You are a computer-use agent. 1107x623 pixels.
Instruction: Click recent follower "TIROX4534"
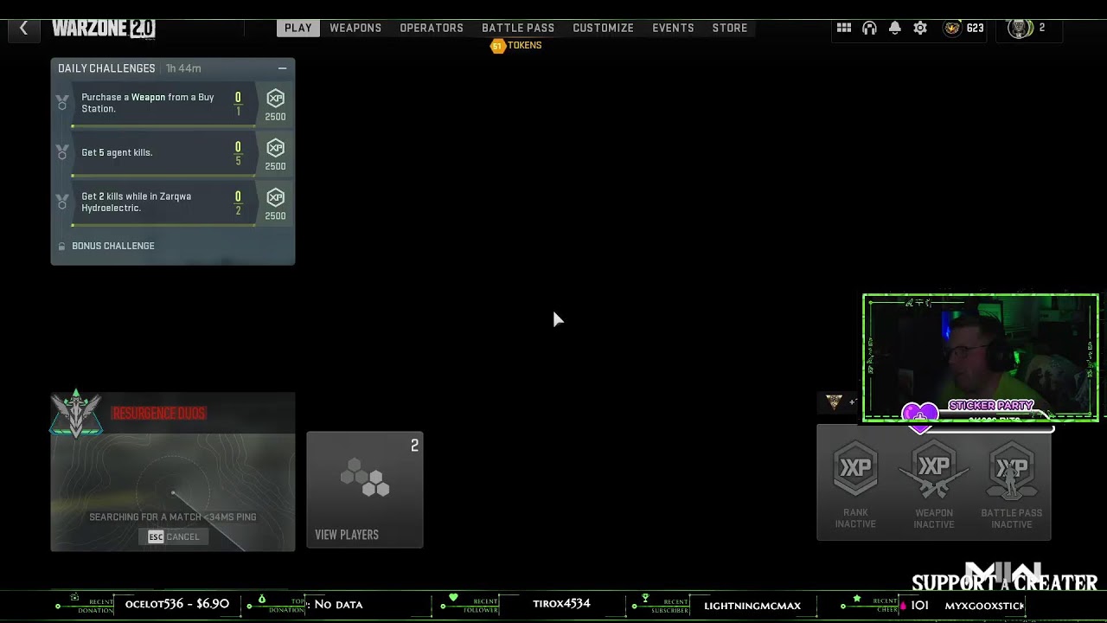coord(561,604)
